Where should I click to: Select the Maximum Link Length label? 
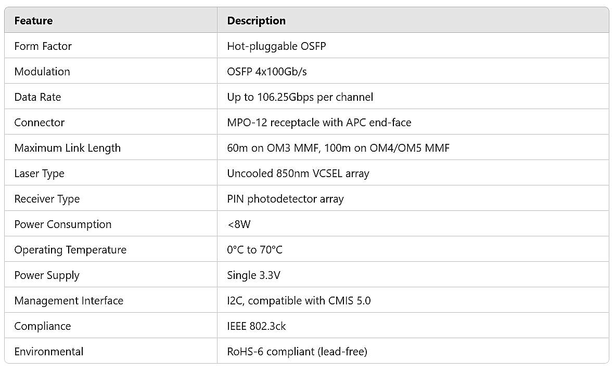click(x=67, y=148)
